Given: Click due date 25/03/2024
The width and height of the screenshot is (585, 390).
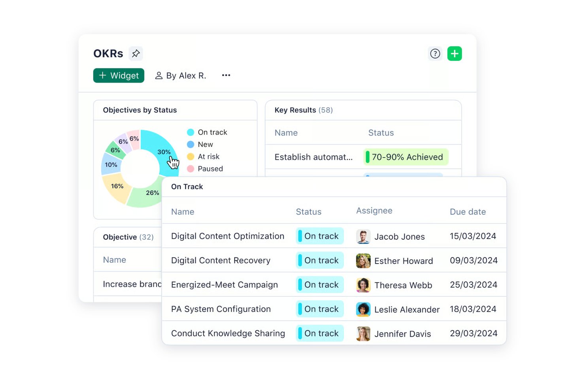Looking at the screenshot, I should (x=474, y=284).
